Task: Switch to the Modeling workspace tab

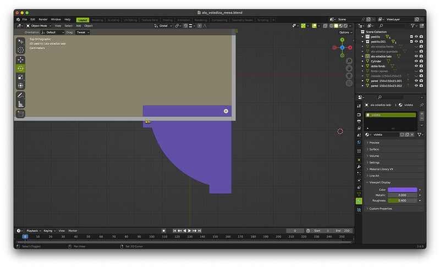Action: tap(97, 20)
